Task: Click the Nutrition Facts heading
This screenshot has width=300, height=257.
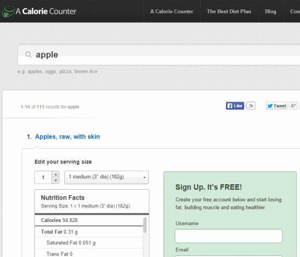Action: (63, 197)
